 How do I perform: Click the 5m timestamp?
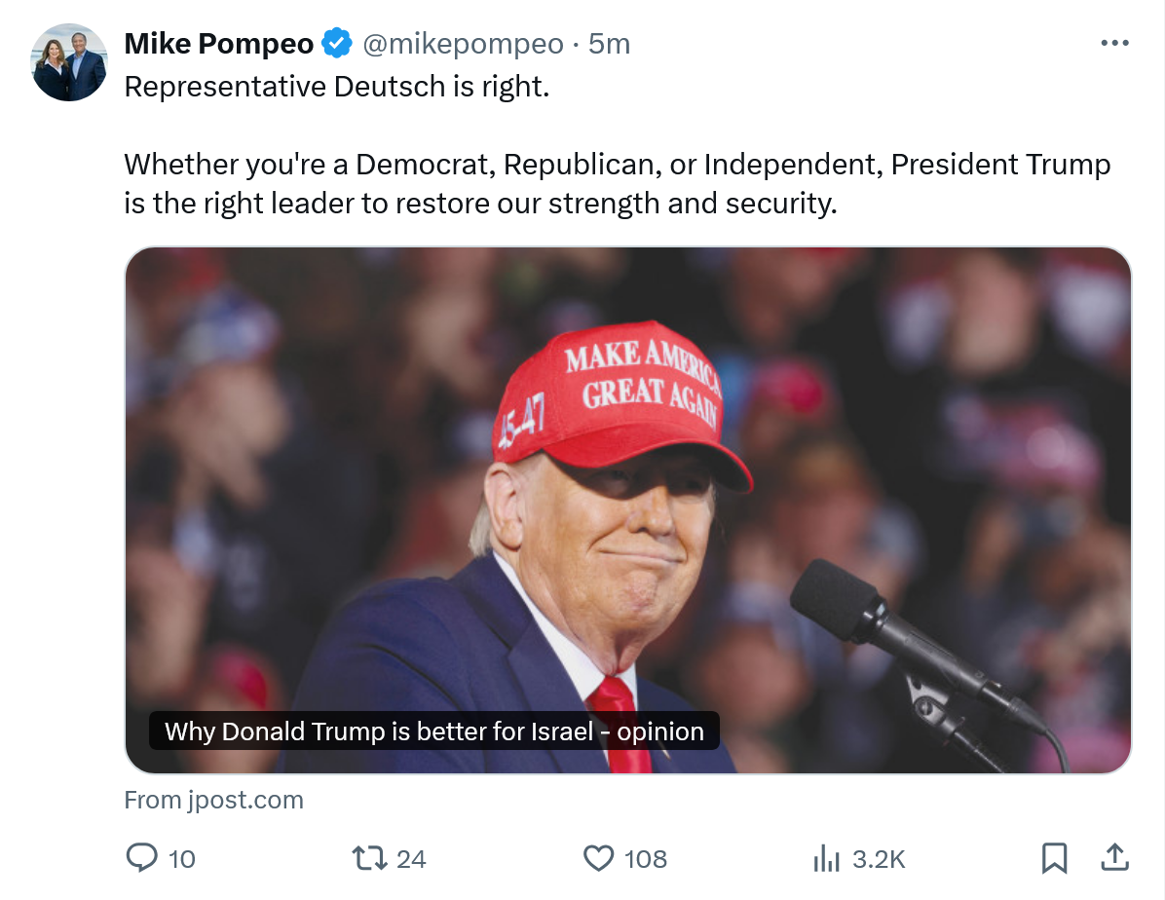click(610, 44)
